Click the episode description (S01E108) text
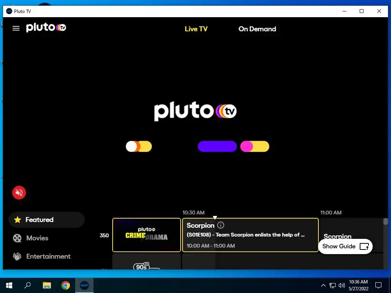 click(246, 235)
